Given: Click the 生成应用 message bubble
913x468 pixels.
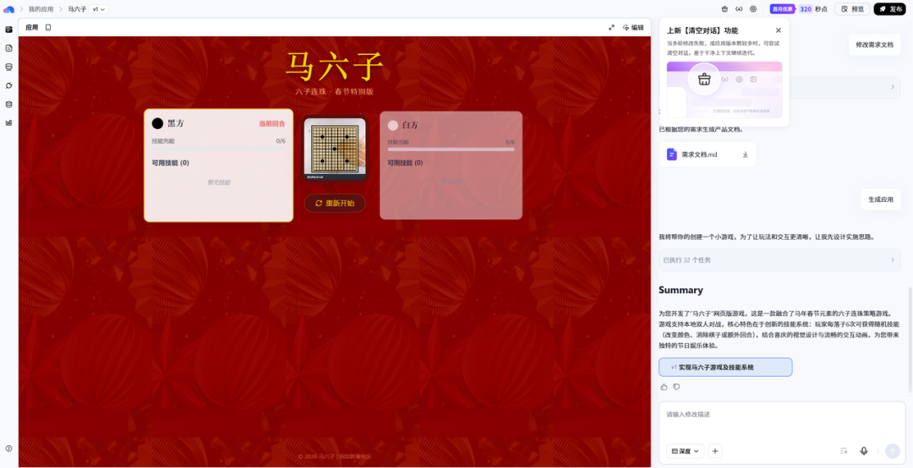Looking at the screenshot, I should coord(881,199).
